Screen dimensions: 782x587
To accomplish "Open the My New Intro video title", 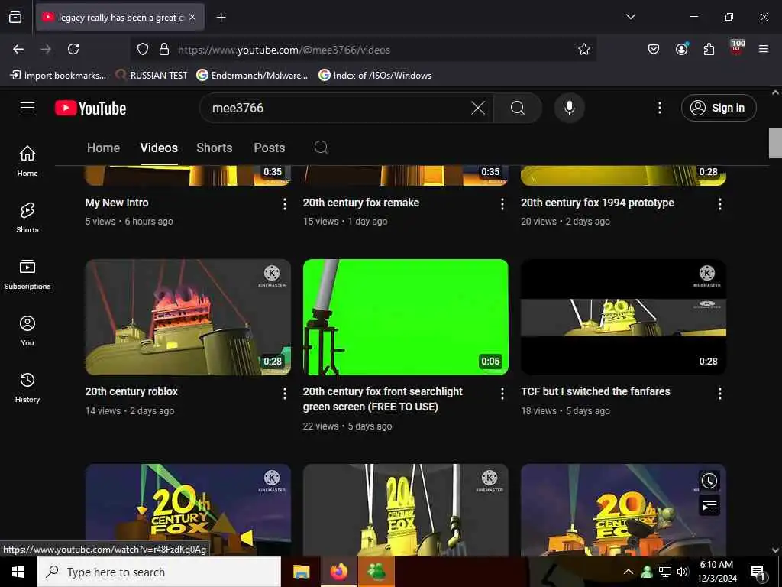I will pyautogui.click(x=117, y=203).
